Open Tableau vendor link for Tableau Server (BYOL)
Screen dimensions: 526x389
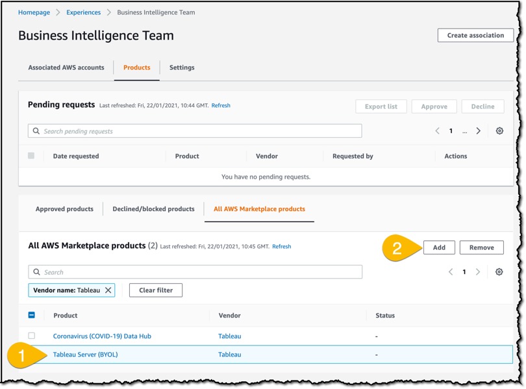(x=229, y=355)
